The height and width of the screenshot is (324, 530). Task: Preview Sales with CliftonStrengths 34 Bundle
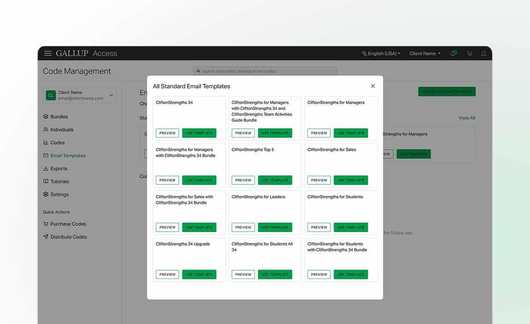(x=167, y=227)
